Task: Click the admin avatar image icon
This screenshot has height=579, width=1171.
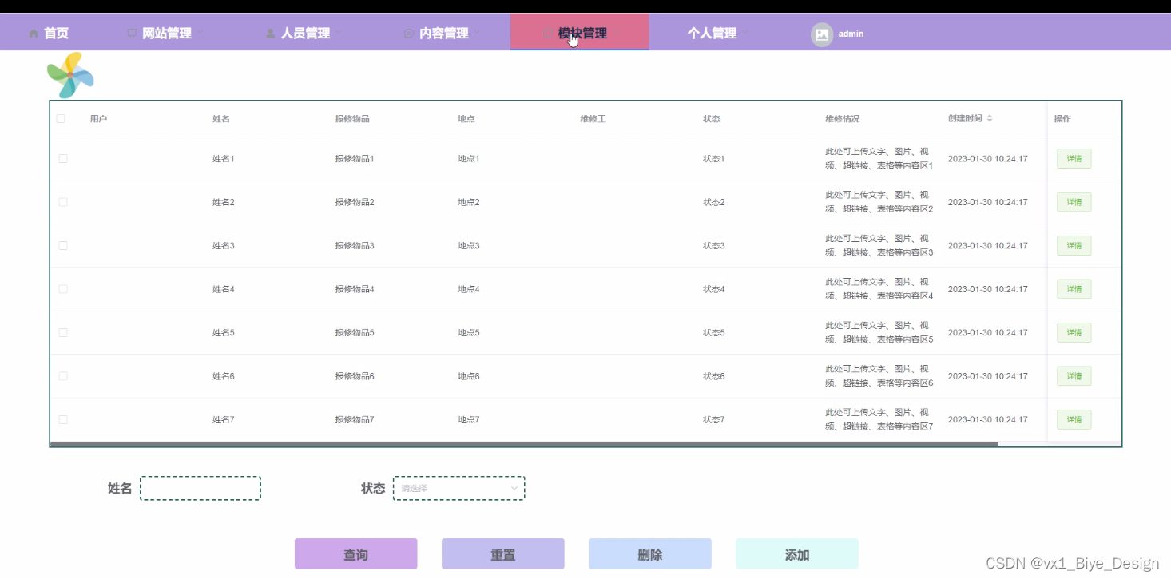Action: [822, 34]
